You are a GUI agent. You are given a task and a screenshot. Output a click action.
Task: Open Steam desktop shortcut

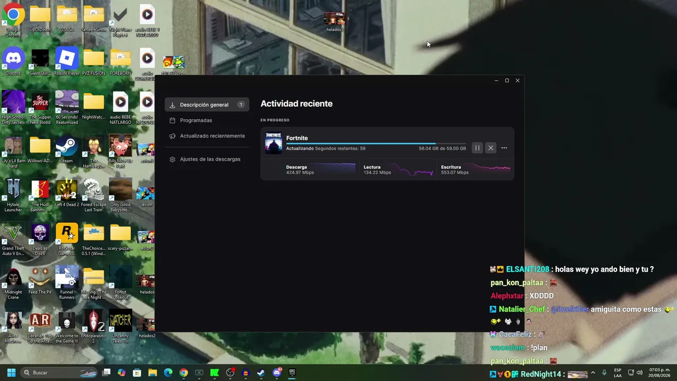[x=67, y=150]
